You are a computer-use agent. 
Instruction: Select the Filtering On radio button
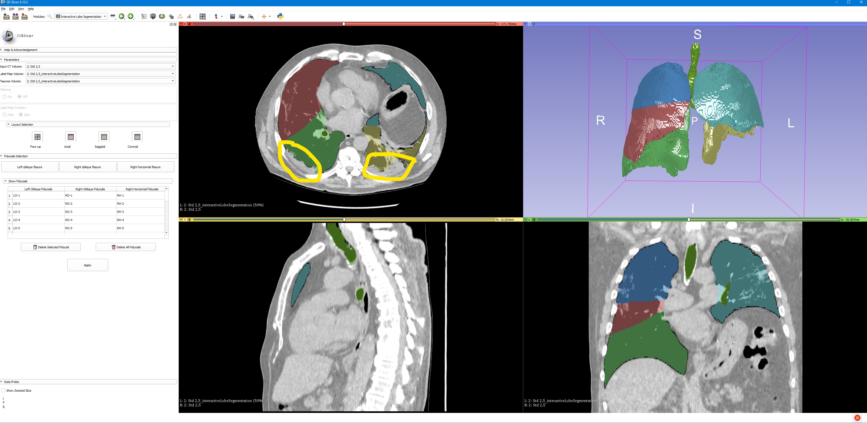point(4,96)
